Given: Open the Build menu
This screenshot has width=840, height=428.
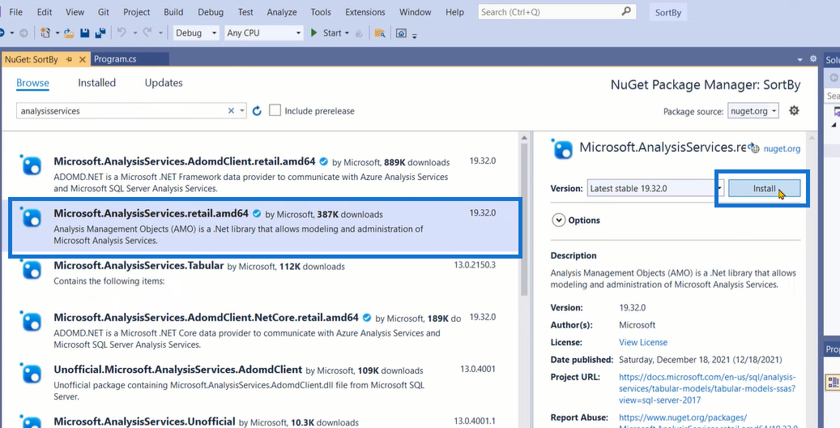Looking at the screenshot, I should pyautogui.click(x=173, y=12).
